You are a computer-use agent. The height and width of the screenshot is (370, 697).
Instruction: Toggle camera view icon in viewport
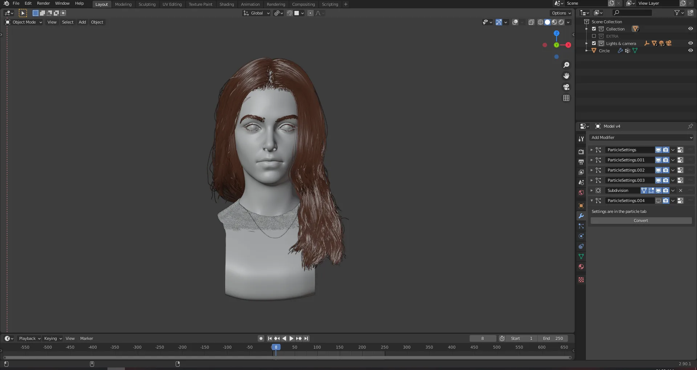click(566, 87)
